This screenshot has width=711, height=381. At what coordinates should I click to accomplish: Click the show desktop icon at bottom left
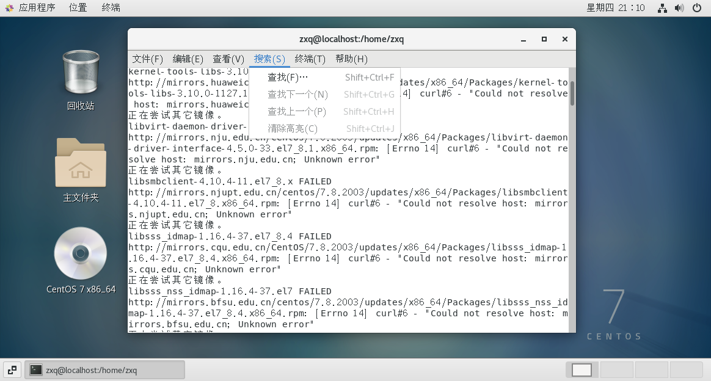[x=11, y=369]
